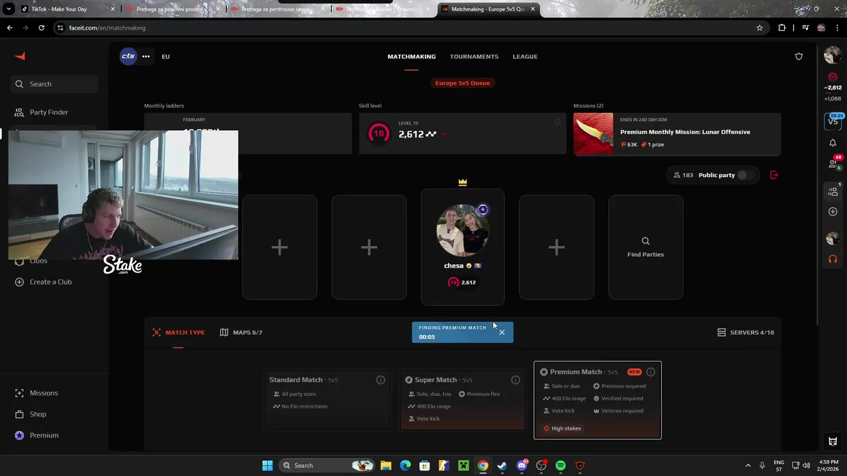This screenshot has width=847, height=476.
Task: Cancel the Finding Premium Match search
Action: 502,332
